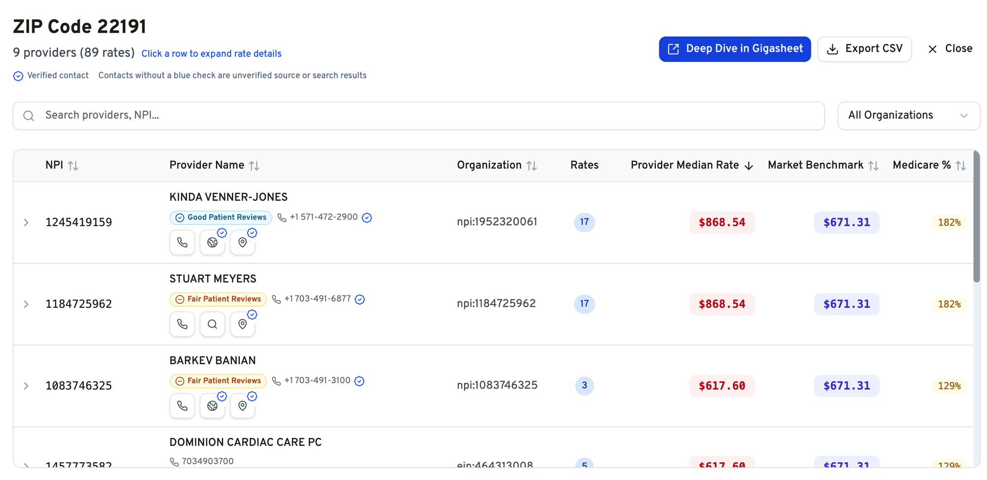Click organization npi:1184725962
The width and height of the screenshot is (987, 480).
point(496,303)
